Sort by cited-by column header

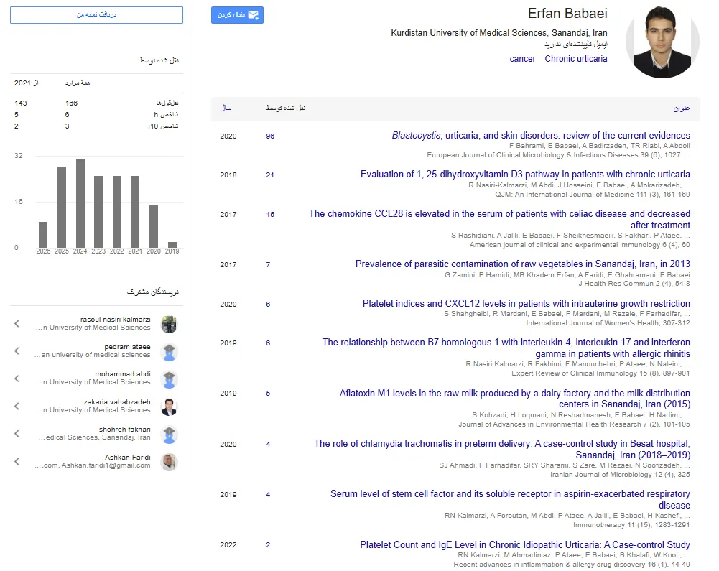(285, 108)
